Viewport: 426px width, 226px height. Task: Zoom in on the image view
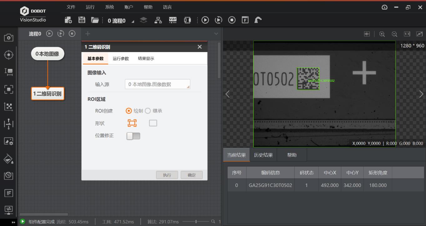coord(382,34)
